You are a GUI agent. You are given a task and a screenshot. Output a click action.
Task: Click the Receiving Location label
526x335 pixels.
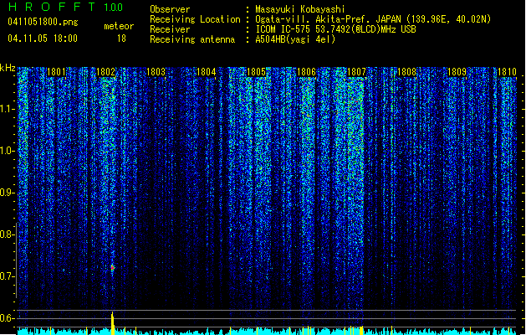pos(195,19)
